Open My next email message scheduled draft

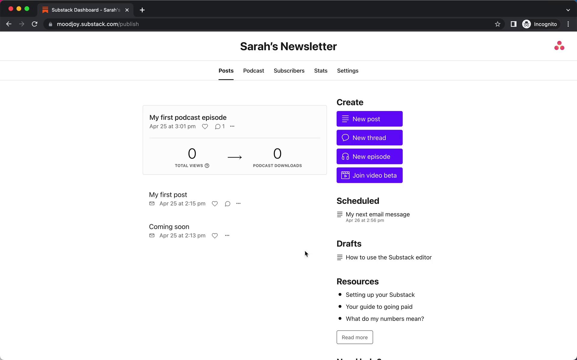coord(378,214)
